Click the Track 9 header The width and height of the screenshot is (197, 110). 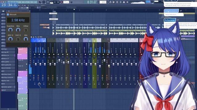click(x=22, y=51)
